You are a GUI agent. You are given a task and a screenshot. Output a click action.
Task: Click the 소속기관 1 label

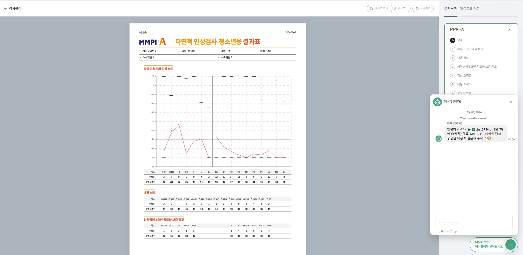tap(149, 58)
